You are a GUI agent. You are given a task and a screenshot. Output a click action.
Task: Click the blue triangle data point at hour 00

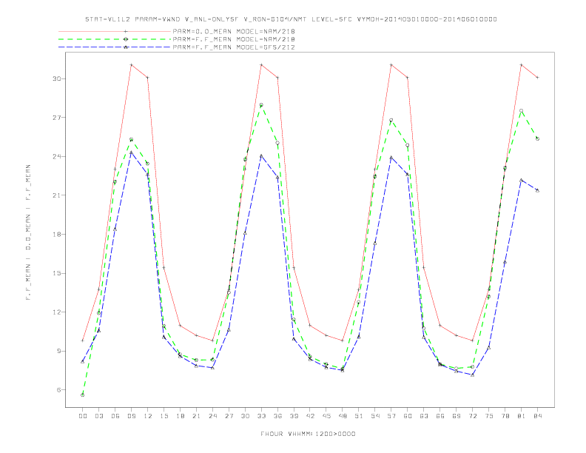(83, 361)
